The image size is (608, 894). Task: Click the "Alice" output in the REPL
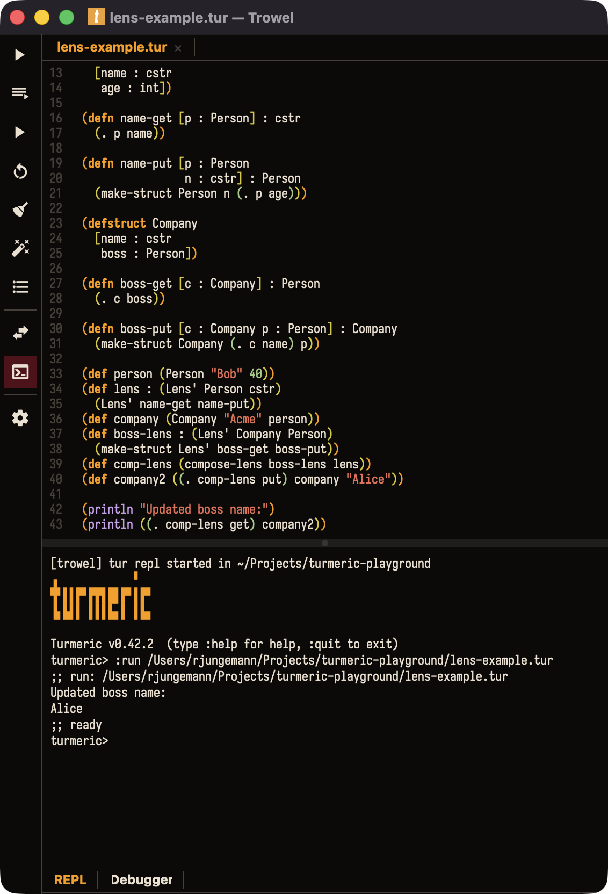67,709
